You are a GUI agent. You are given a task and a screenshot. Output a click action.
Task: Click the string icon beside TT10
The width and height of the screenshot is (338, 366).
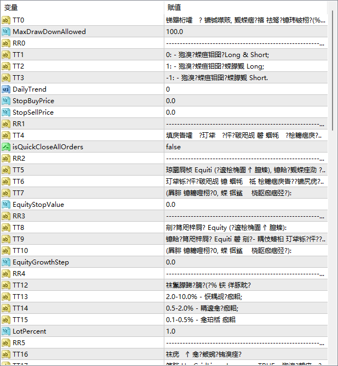point(6,251)
